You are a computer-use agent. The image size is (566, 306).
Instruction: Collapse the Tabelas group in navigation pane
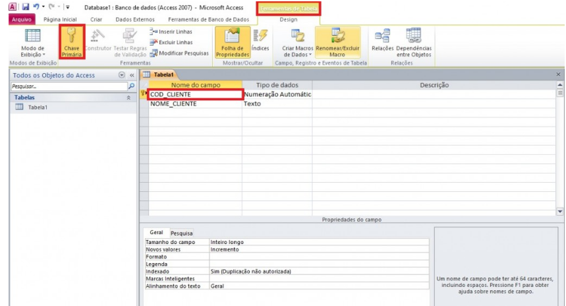coord(128,97)
